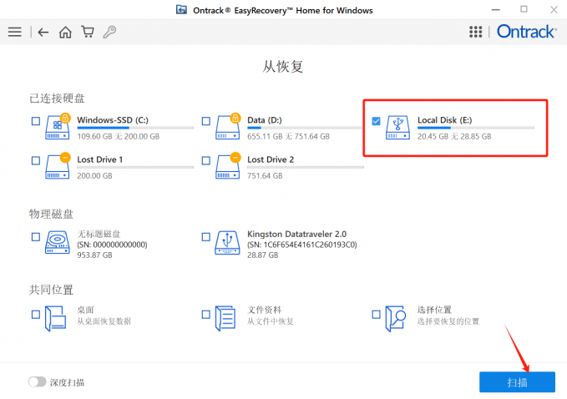567x399 pixels.
Task: Click the 文件资料 documents icon
Action: pos(225,318)
